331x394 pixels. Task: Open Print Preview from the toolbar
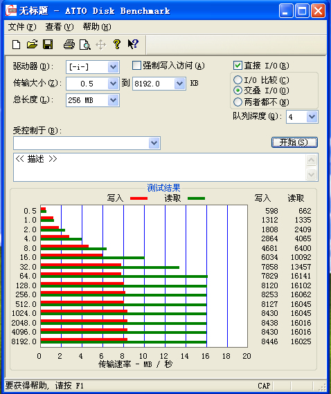84,45
